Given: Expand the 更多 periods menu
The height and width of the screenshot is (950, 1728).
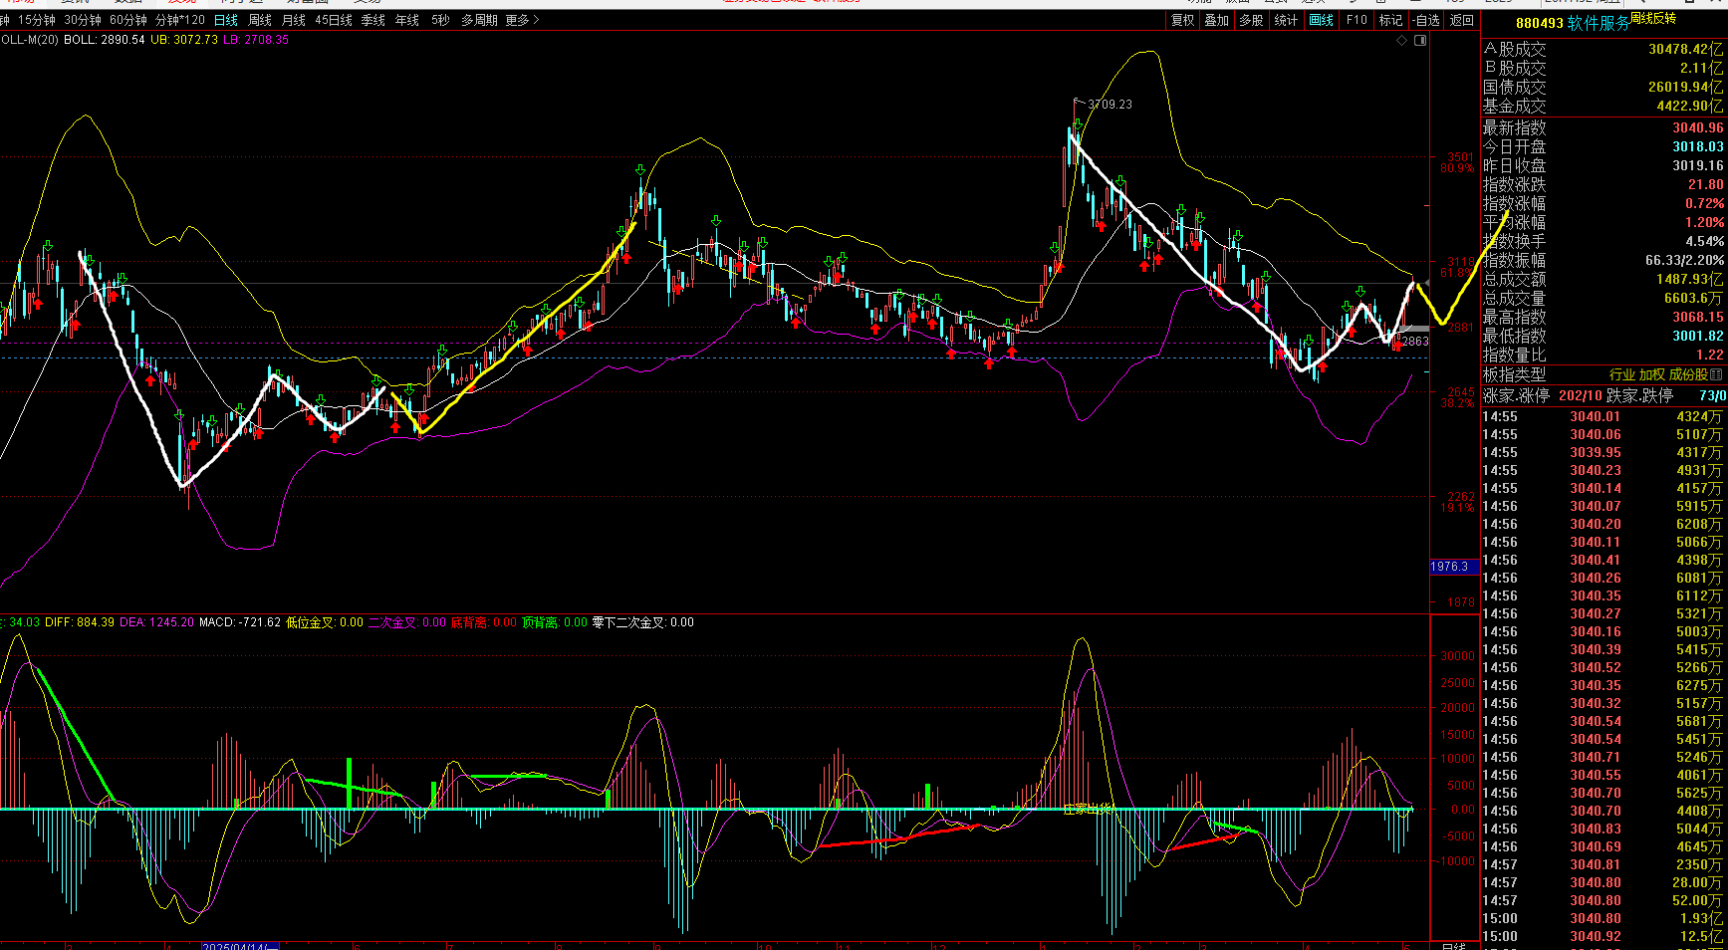Looking at the screenshot, I should 522,20.
